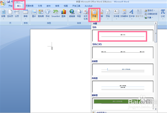Open the 邮件 ribbon tab
The height and width of the screenshot is (113, 167).
(49, 6)
